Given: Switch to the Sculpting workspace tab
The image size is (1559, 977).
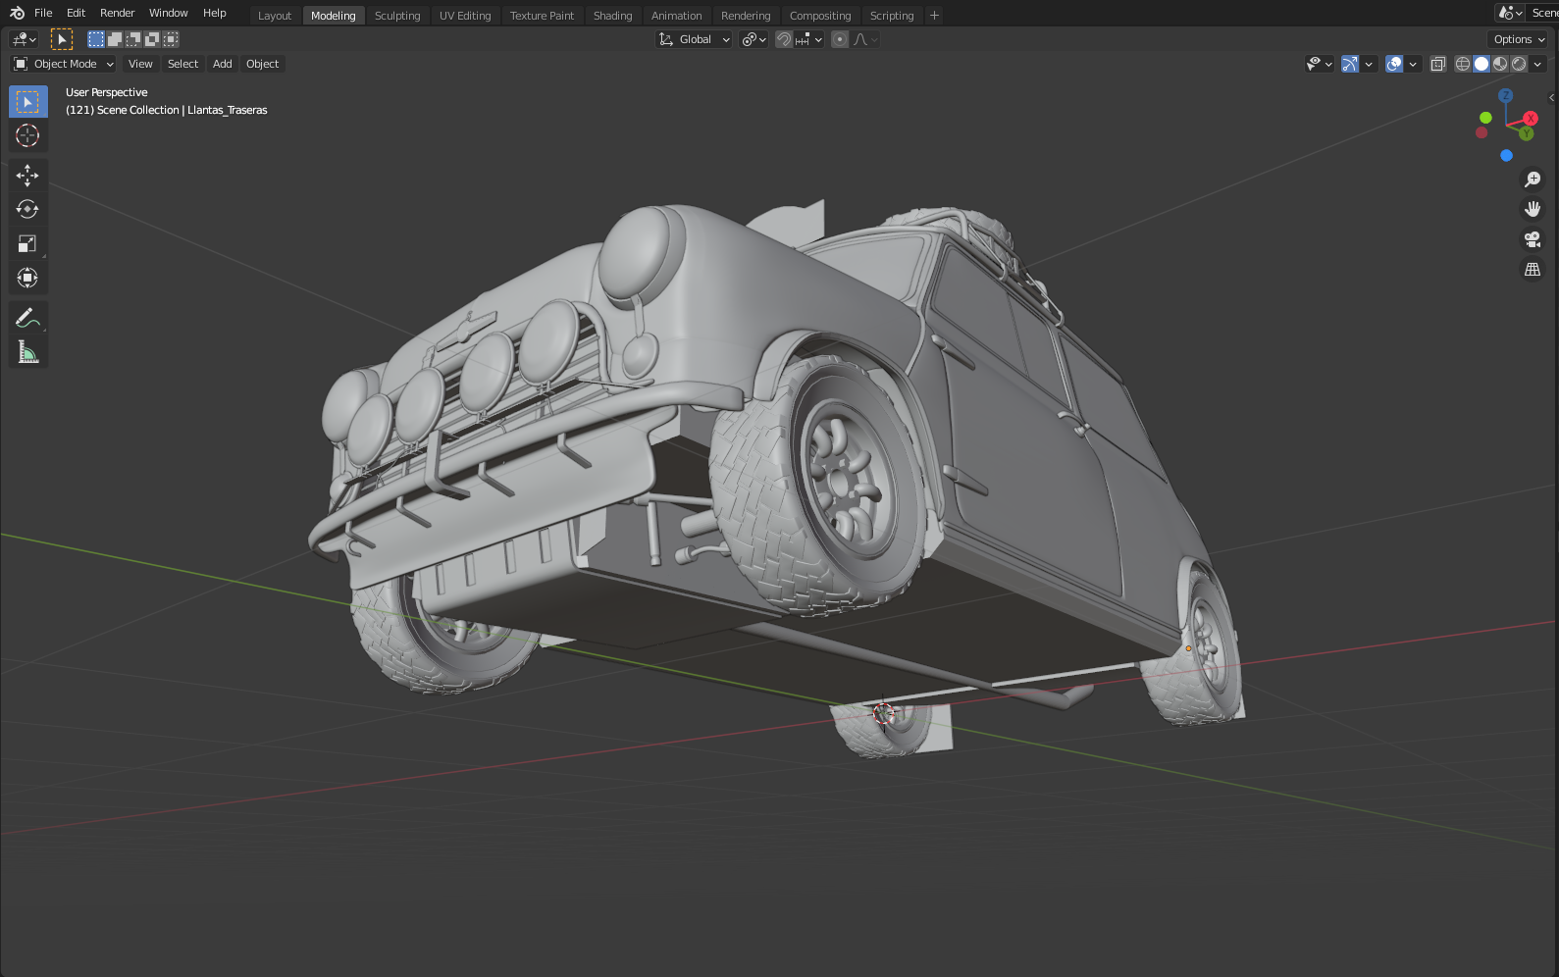Looking at the screenshot, I should (x=397, y=16).
